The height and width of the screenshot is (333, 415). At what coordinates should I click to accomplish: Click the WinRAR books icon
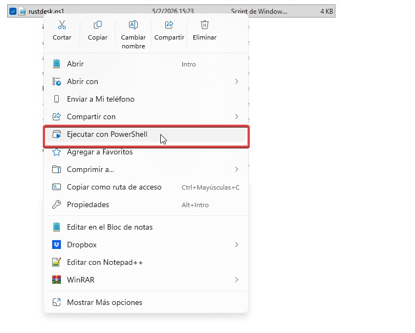coord(56,280)
